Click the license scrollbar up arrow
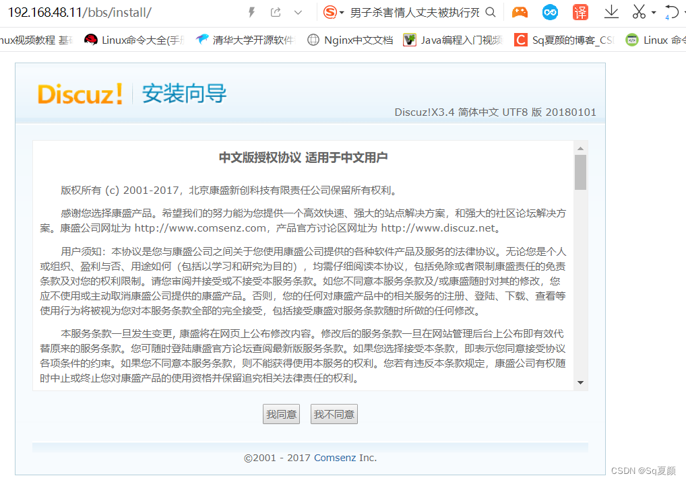686x482 pixels. pos(581,149)
